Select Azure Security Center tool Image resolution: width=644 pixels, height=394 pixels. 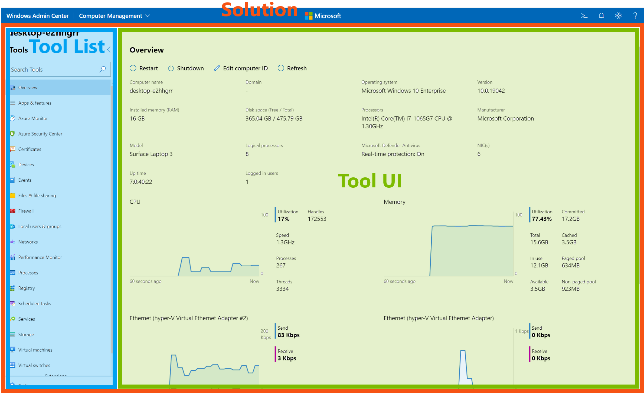coord(41,134)
